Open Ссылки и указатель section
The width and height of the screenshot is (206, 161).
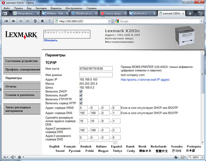point(22,95)
